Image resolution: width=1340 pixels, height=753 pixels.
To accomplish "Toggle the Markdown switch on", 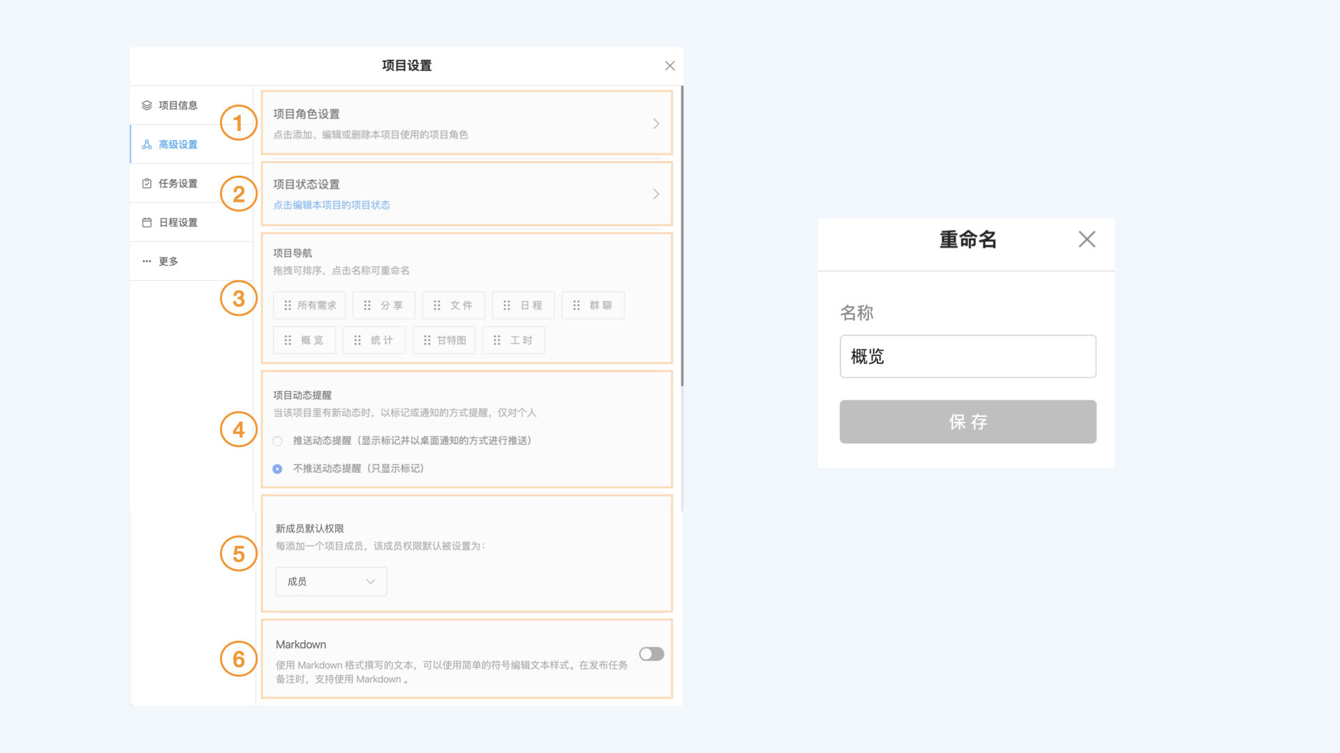I will click(x=652, y=654).
